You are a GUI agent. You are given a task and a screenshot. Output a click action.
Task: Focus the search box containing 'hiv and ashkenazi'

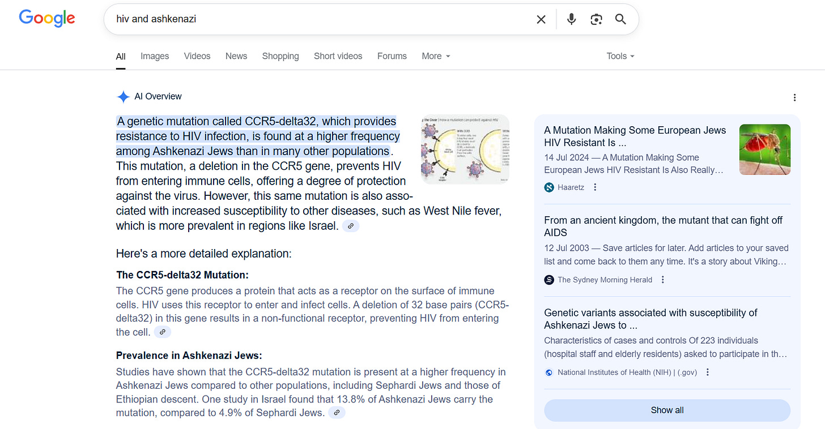tap(323, 19)
